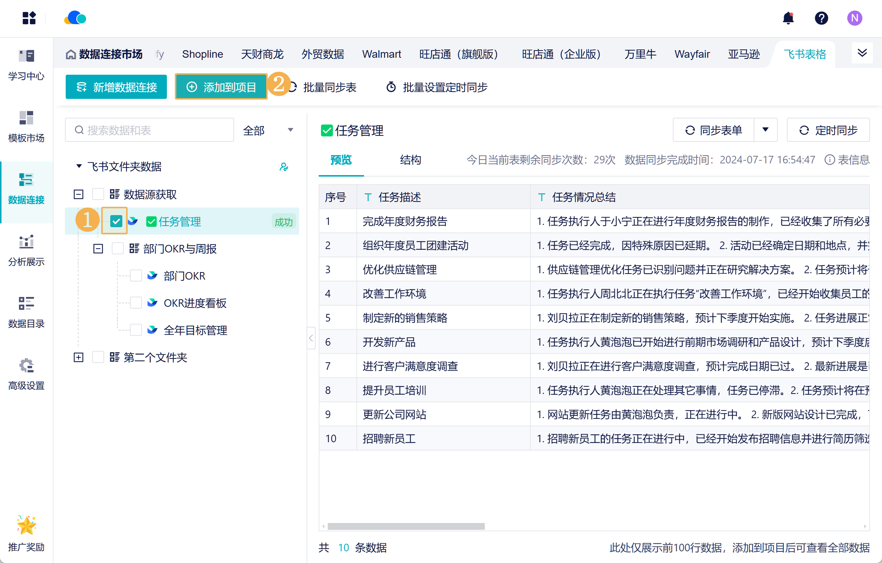This screenshot has width=882, height=563.
Task: Open 分析展示 in sidebar
Action: pyautogui.click(x=26, y=251)
